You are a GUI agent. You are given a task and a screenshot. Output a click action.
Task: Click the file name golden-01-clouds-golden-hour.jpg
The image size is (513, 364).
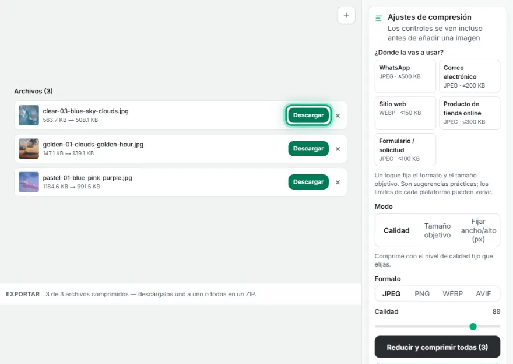click(93, 144)
